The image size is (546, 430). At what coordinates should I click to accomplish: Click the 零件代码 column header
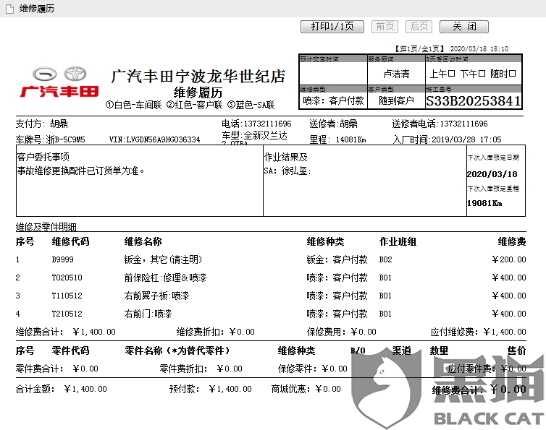(x=71, y=351)
